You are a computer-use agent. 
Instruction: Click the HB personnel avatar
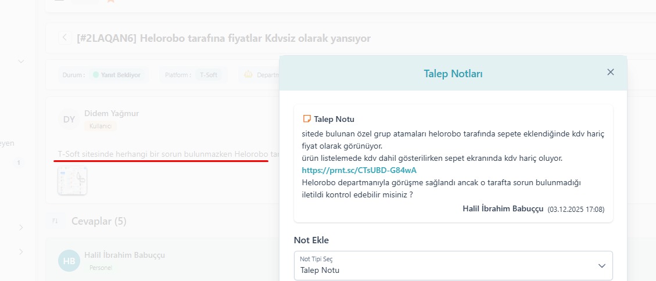click(69, 261)
